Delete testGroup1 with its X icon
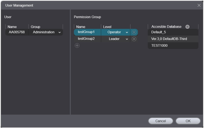Screen dimensions: 205x129 click(134, 32)
